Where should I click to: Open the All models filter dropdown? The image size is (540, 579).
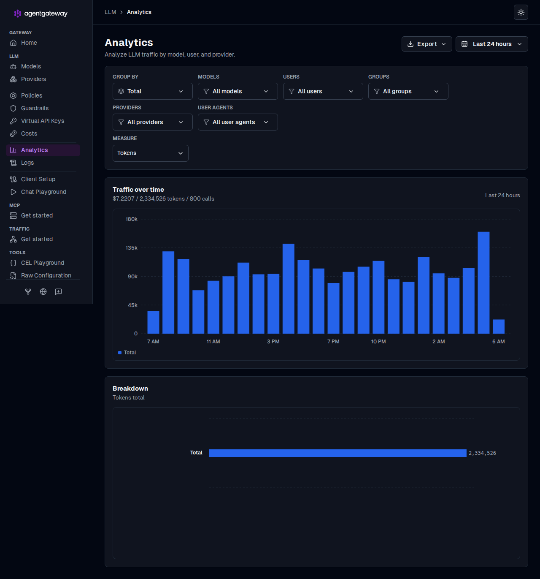click(x=238, y=91)
